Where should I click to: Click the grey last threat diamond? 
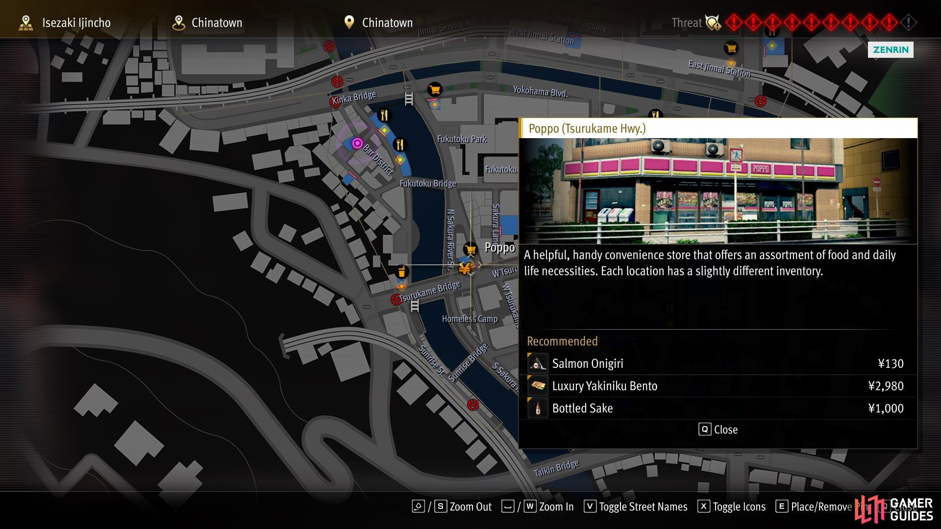tap(908, 23)
